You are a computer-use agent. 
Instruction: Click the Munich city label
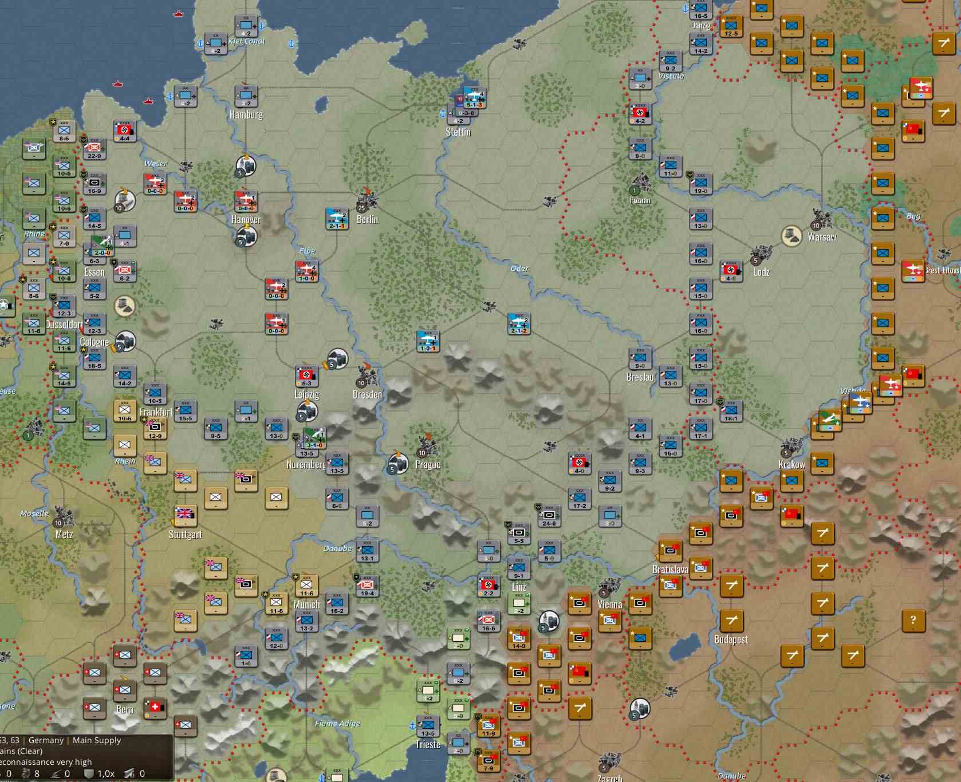[306, 605]
